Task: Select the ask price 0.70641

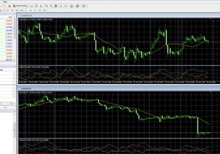Action: [9, 37]
